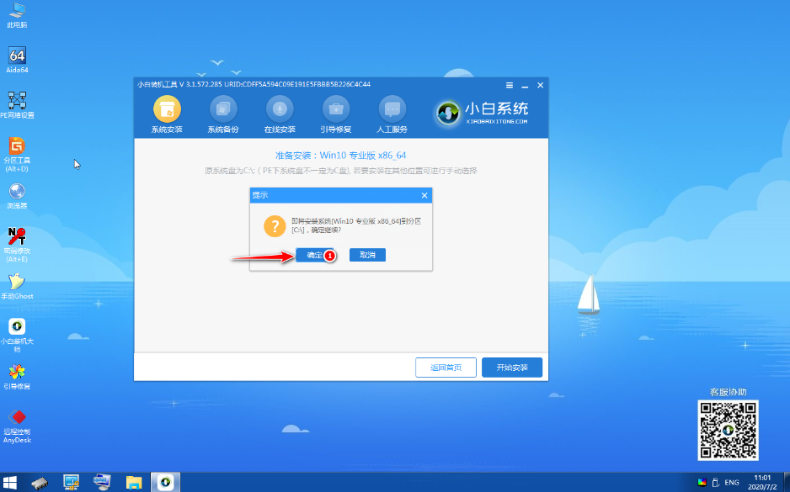Launch 手动Ghost from the desktop
The height and width of the screenshot is (492, 790).
point(17,286)
